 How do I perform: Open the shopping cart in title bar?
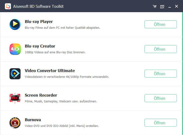[x=155, y=6]
